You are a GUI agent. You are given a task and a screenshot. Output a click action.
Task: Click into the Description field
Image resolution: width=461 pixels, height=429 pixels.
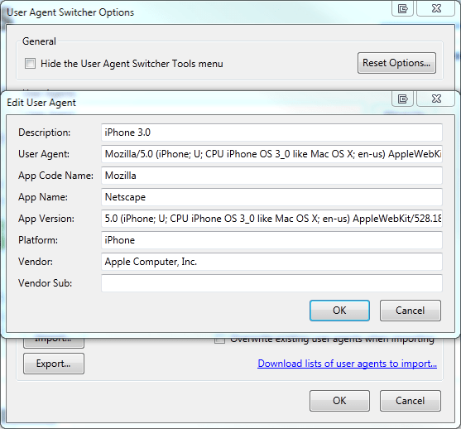(x=271, y=133)
